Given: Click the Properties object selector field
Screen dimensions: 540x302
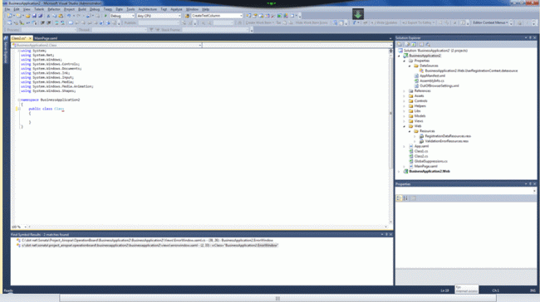Looking at the screenshot, I should [x=465, y=191].
